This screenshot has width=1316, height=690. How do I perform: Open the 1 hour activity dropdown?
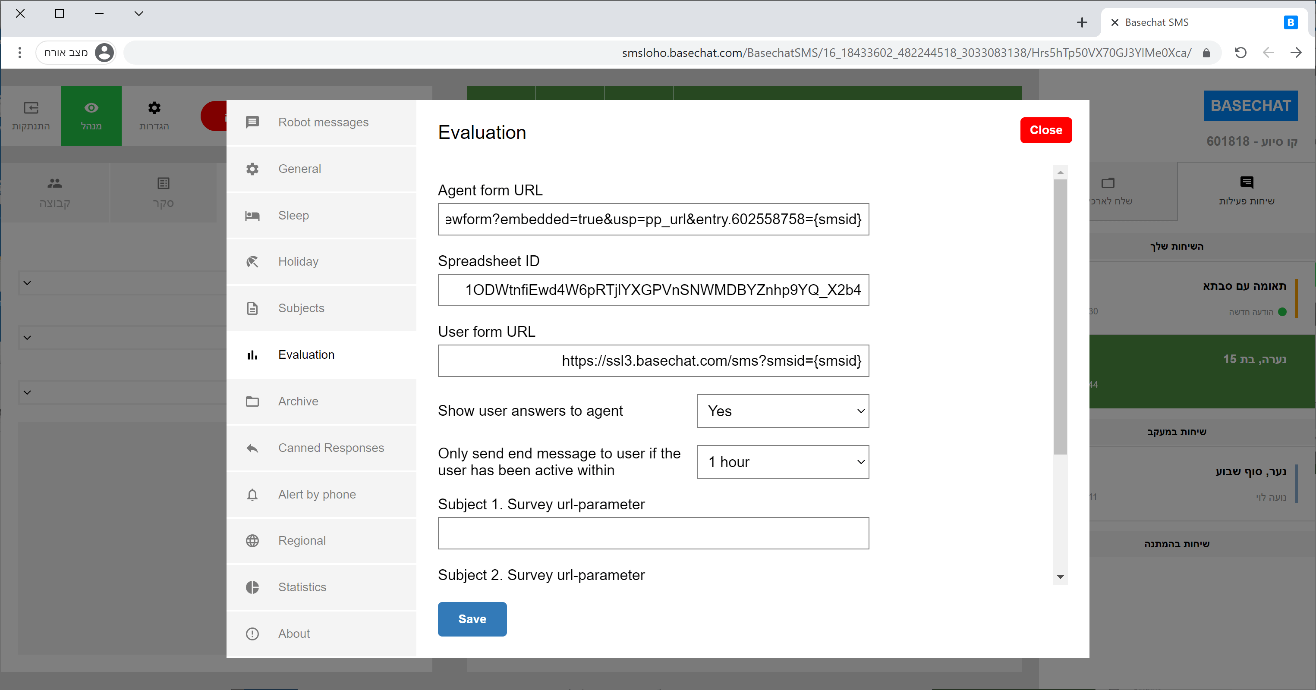tap(782, 462)
